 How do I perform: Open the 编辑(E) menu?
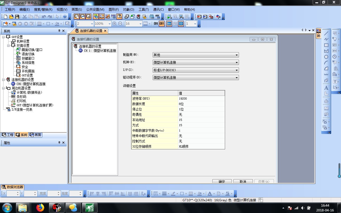(25, 10)
